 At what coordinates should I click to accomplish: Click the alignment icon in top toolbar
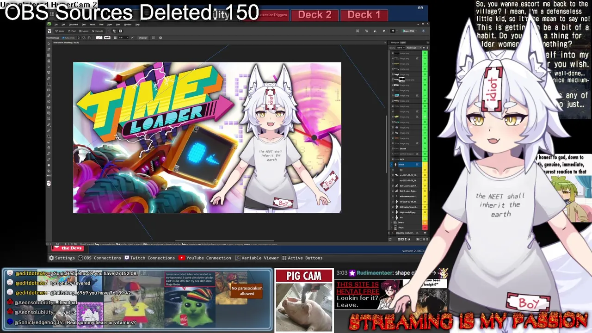(x=384, y=31)
